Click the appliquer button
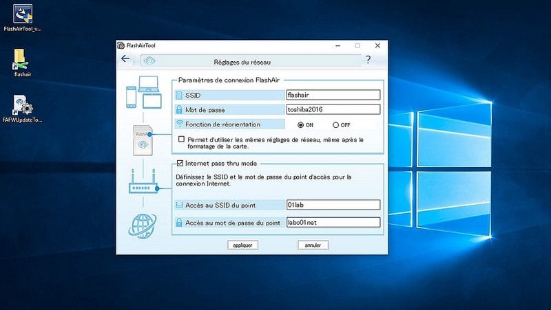The image size is (551, 310). point(243,245)
